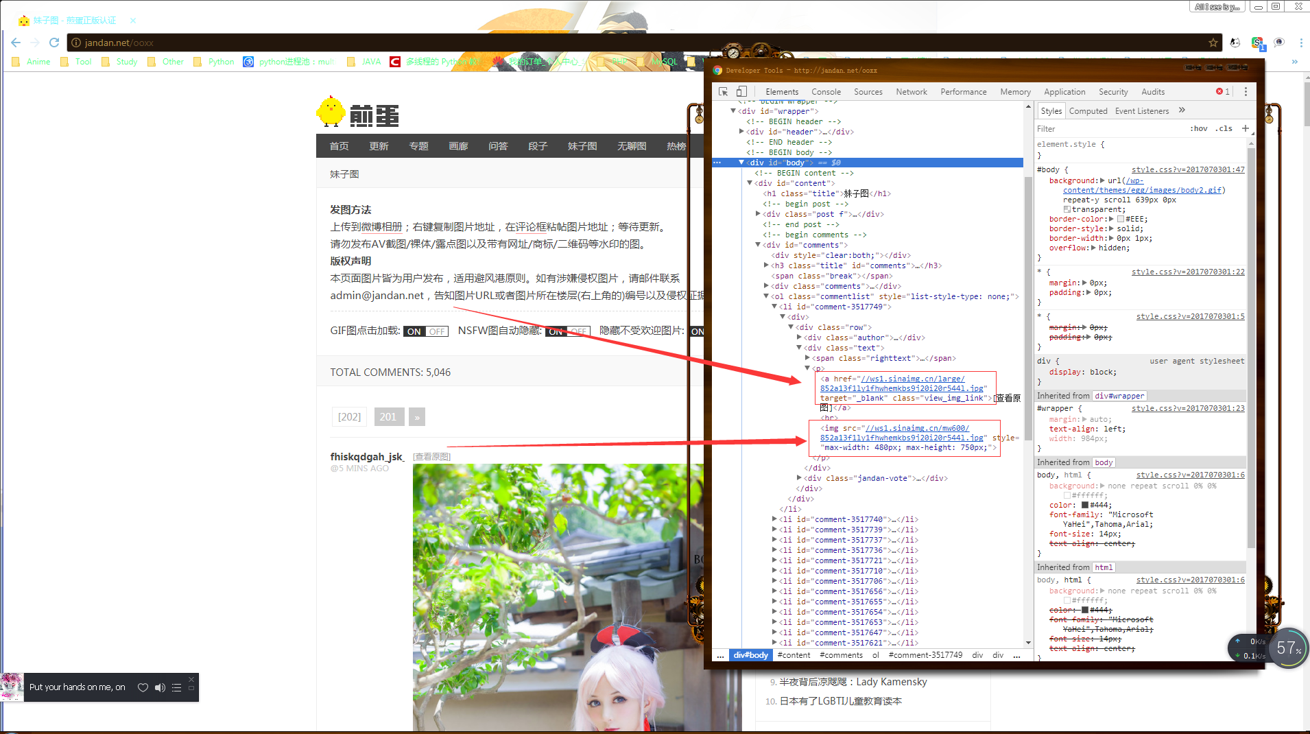This screenshot has width=1310, height=734.
Task: Show more bookmarks with the chevron
Action: coord(1295,62)
